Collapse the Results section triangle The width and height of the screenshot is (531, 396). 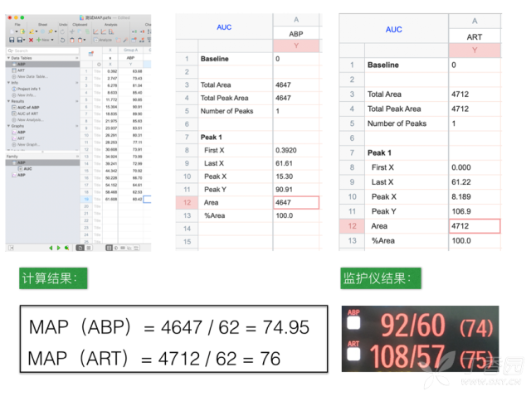[8, 102]
